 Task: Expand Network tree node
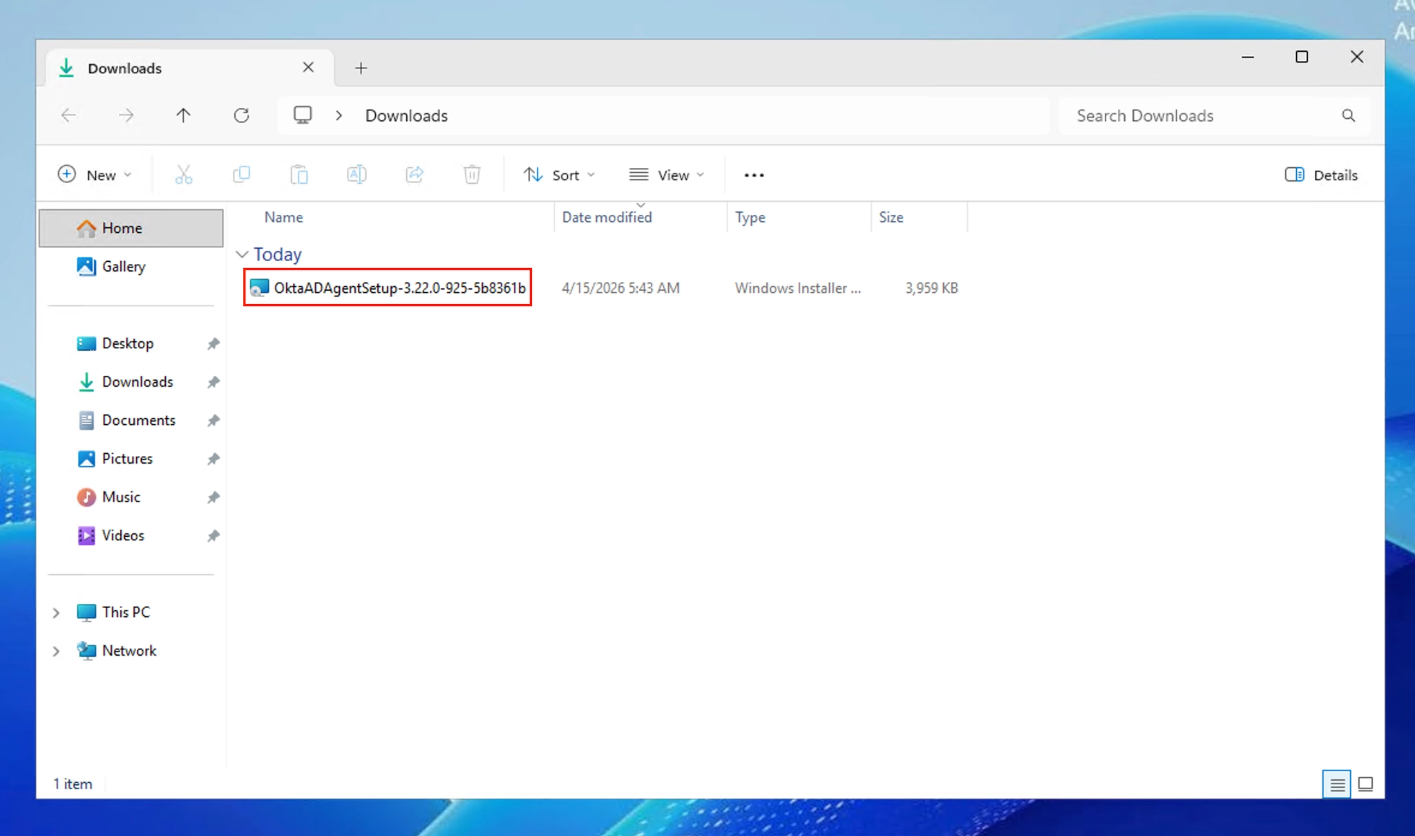coord(56,652)
